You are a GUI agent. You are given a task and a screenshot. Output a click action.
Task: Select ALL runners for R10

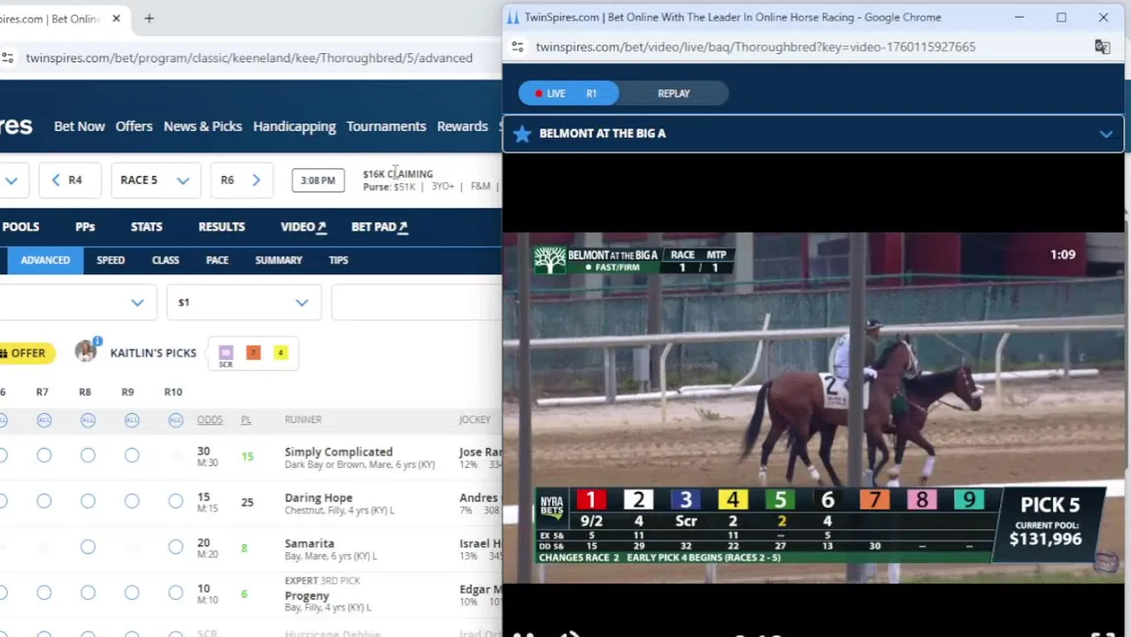click(175, 420)
